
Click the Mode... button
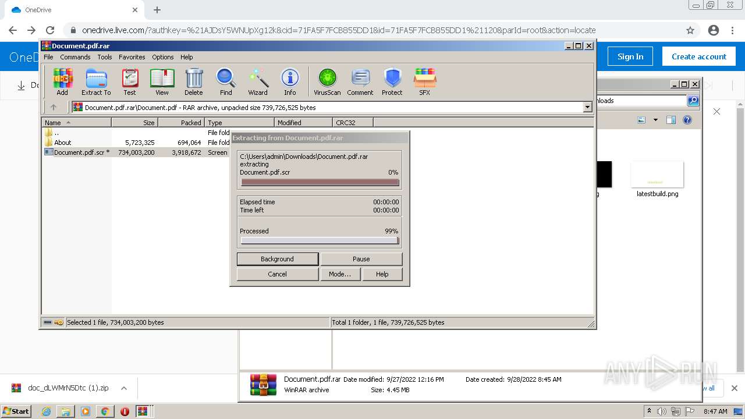click(340, 274)
